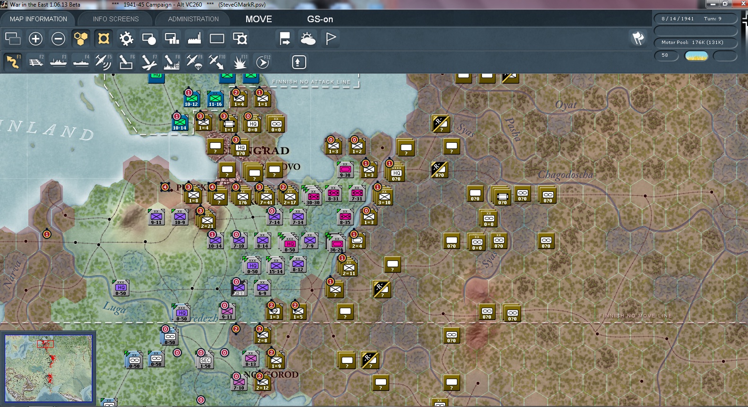This screenshot has width=748, height=407.
Task: Toggle the empty rectangle overlay button
Action: click(217, 38)
